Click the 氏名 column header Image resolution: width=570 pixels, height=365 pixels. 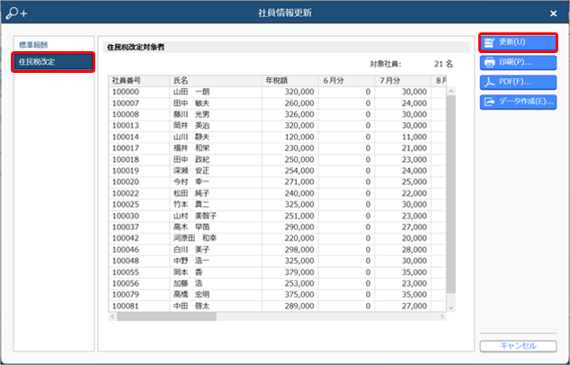click(x=216, y=80)
